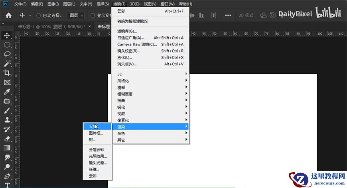
Task: Expand the 模糊 submenu
Action: point(150,87)
